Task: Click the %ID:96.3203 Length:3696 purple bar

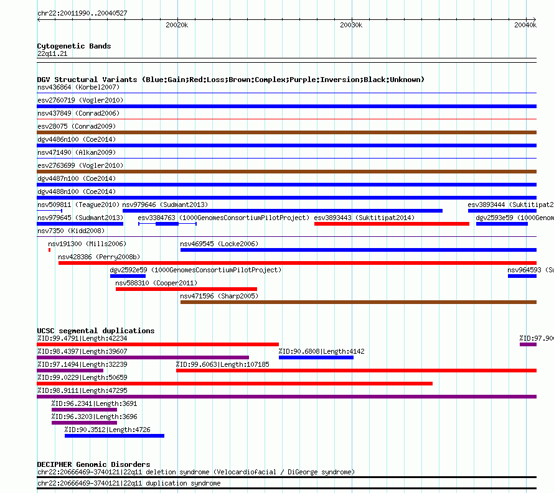Action: [x=84, y=423]
